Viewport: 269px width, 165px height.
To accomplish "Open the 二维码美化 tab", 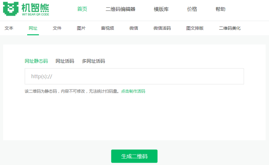I will [x=230, y=28].
